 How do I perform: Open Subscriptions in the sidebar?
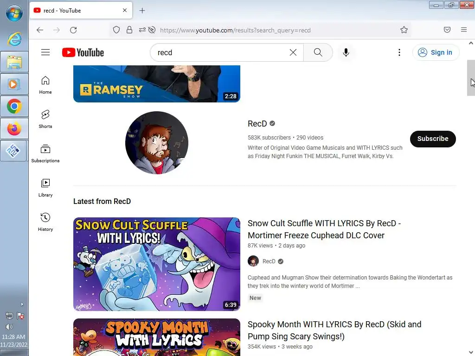[45, 154]
